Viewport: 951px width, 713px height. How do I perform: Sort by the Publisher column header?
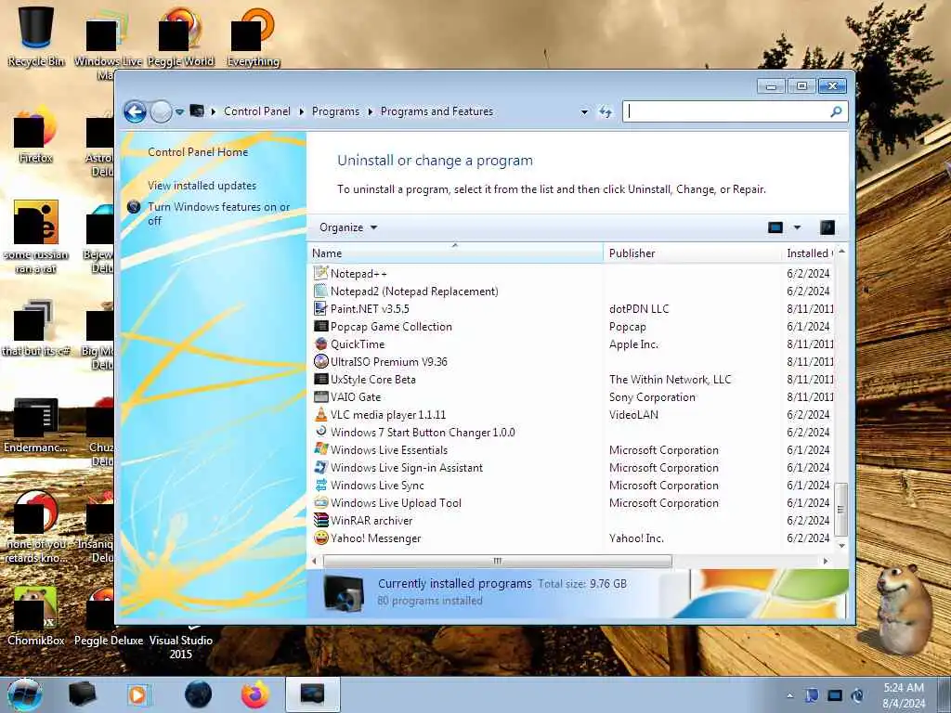coord(692,253)
